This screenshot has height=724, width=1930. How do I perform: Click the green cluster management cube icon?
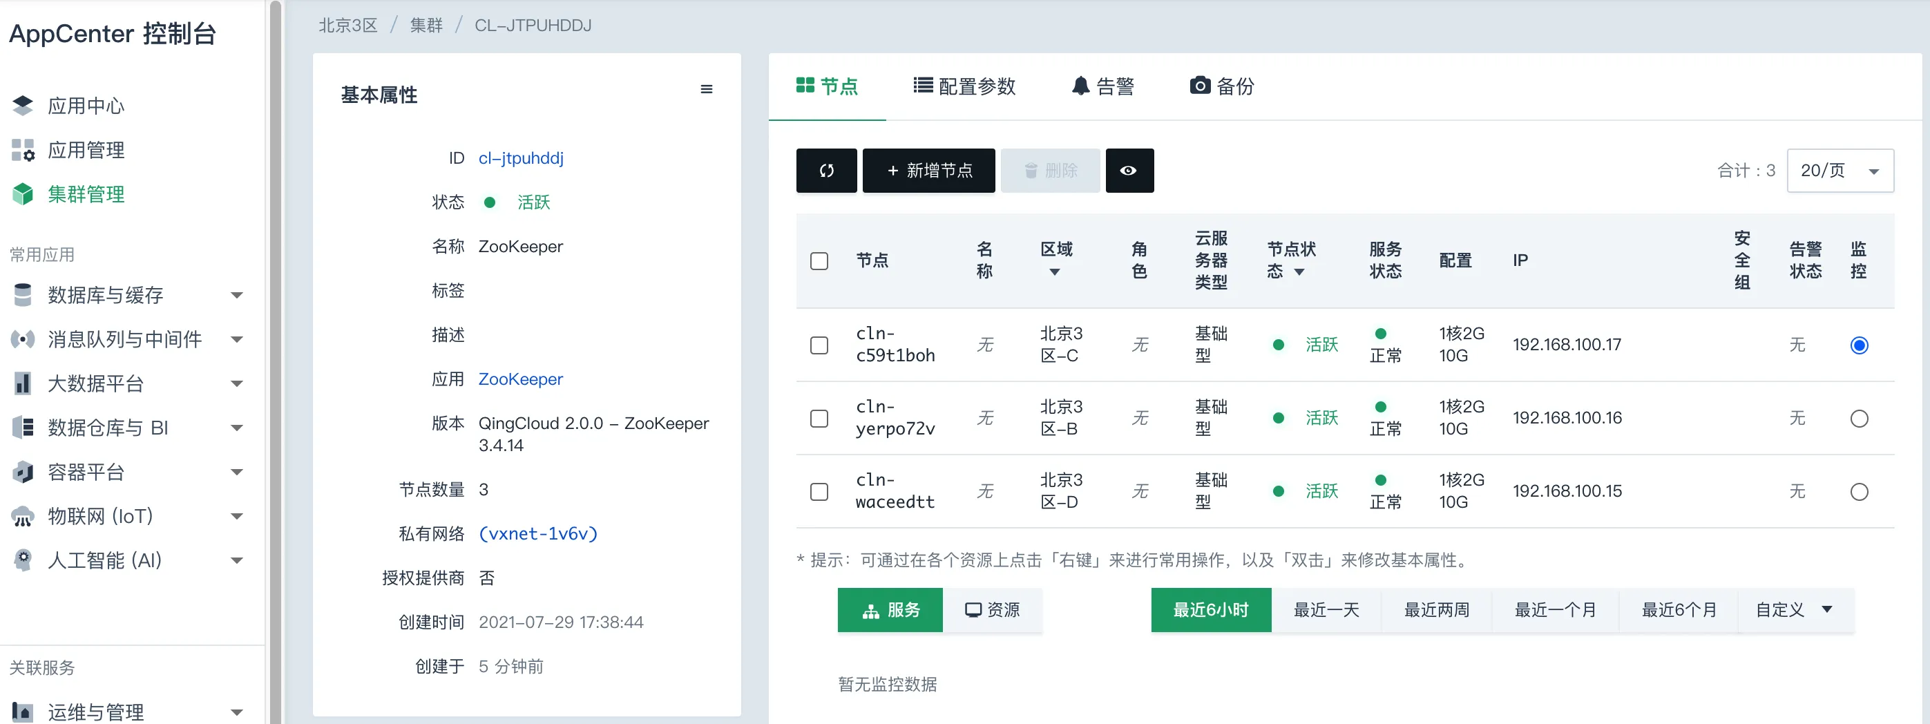coord(23,194)
